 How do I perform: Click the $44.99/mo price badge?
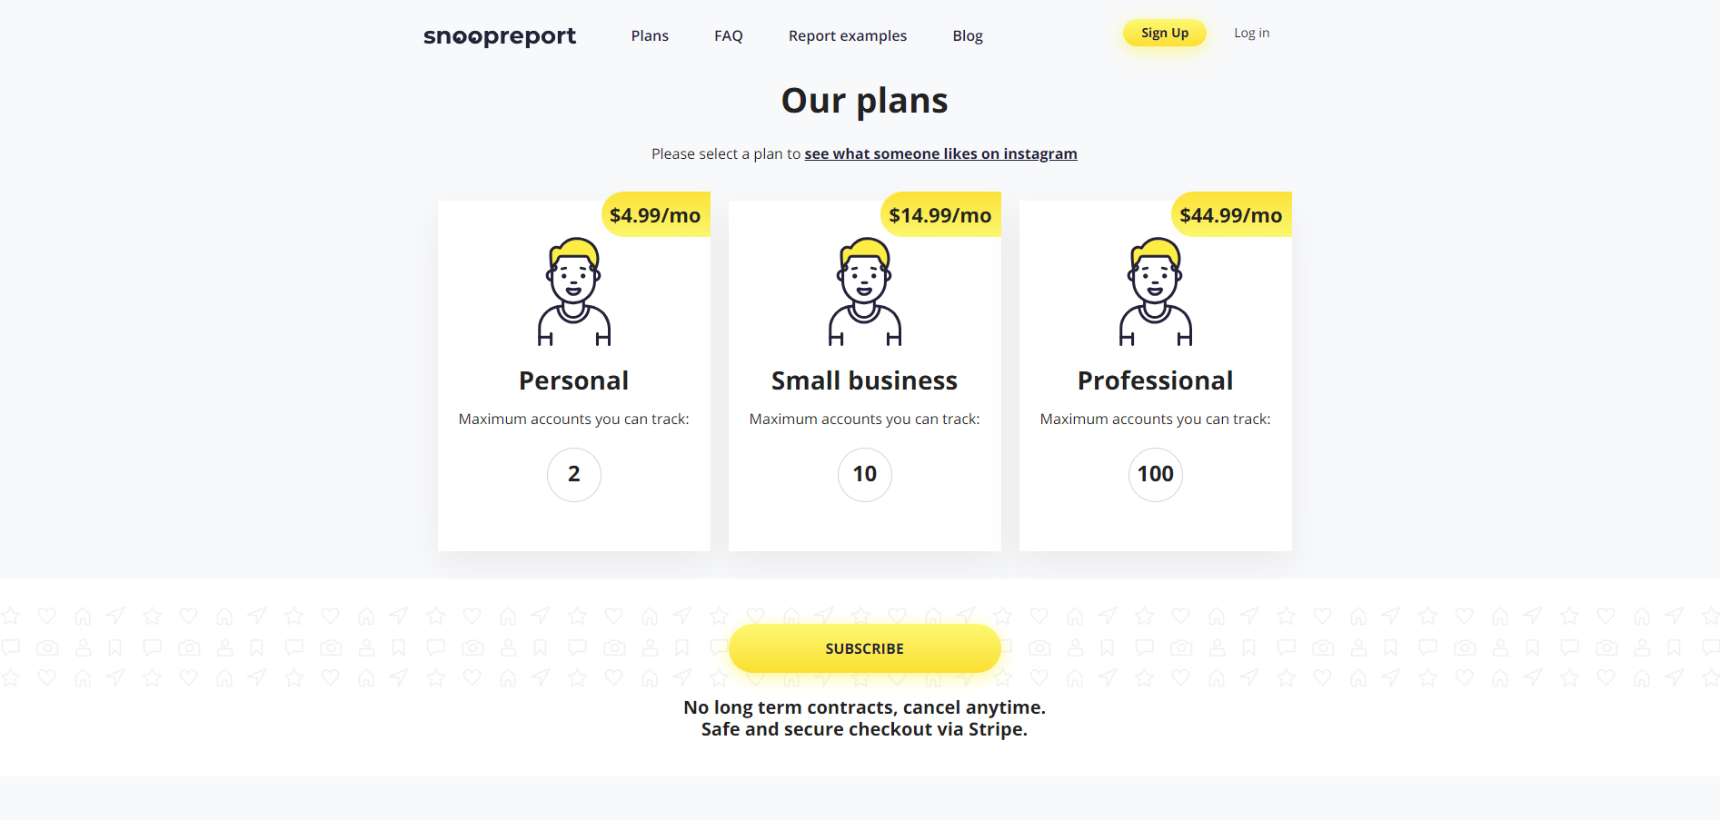point(1230,214)
